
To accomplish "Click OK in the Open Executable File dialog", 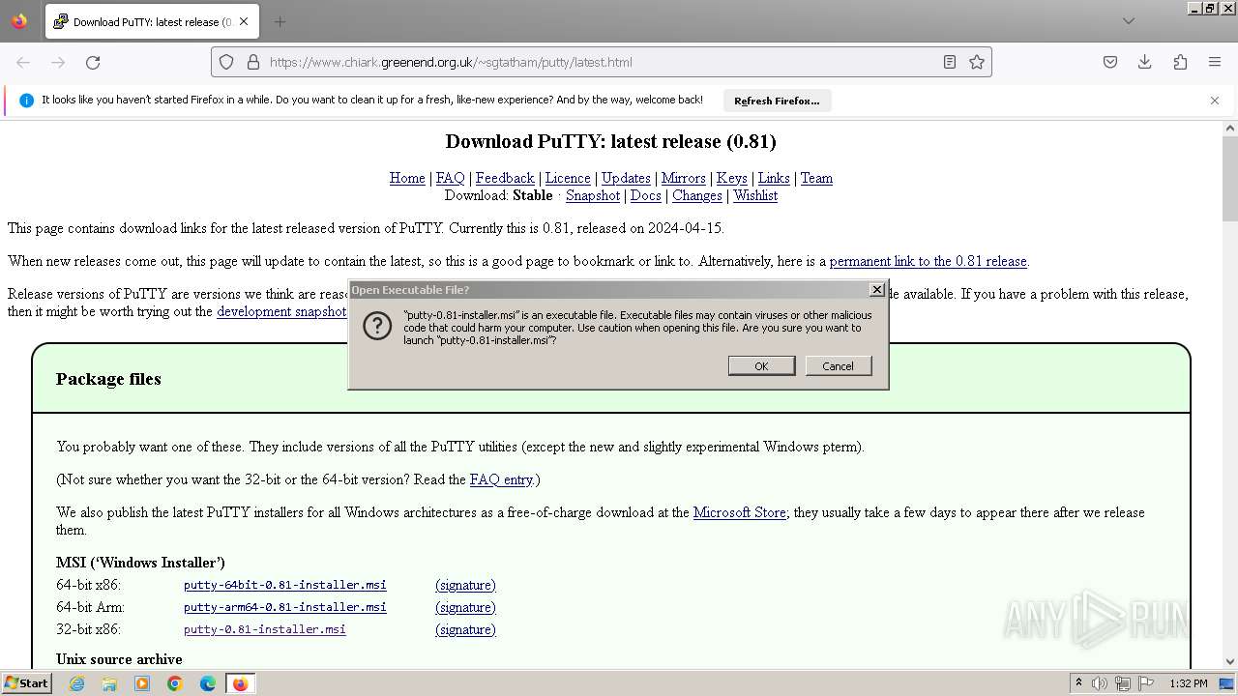I will tap(761, 365).
